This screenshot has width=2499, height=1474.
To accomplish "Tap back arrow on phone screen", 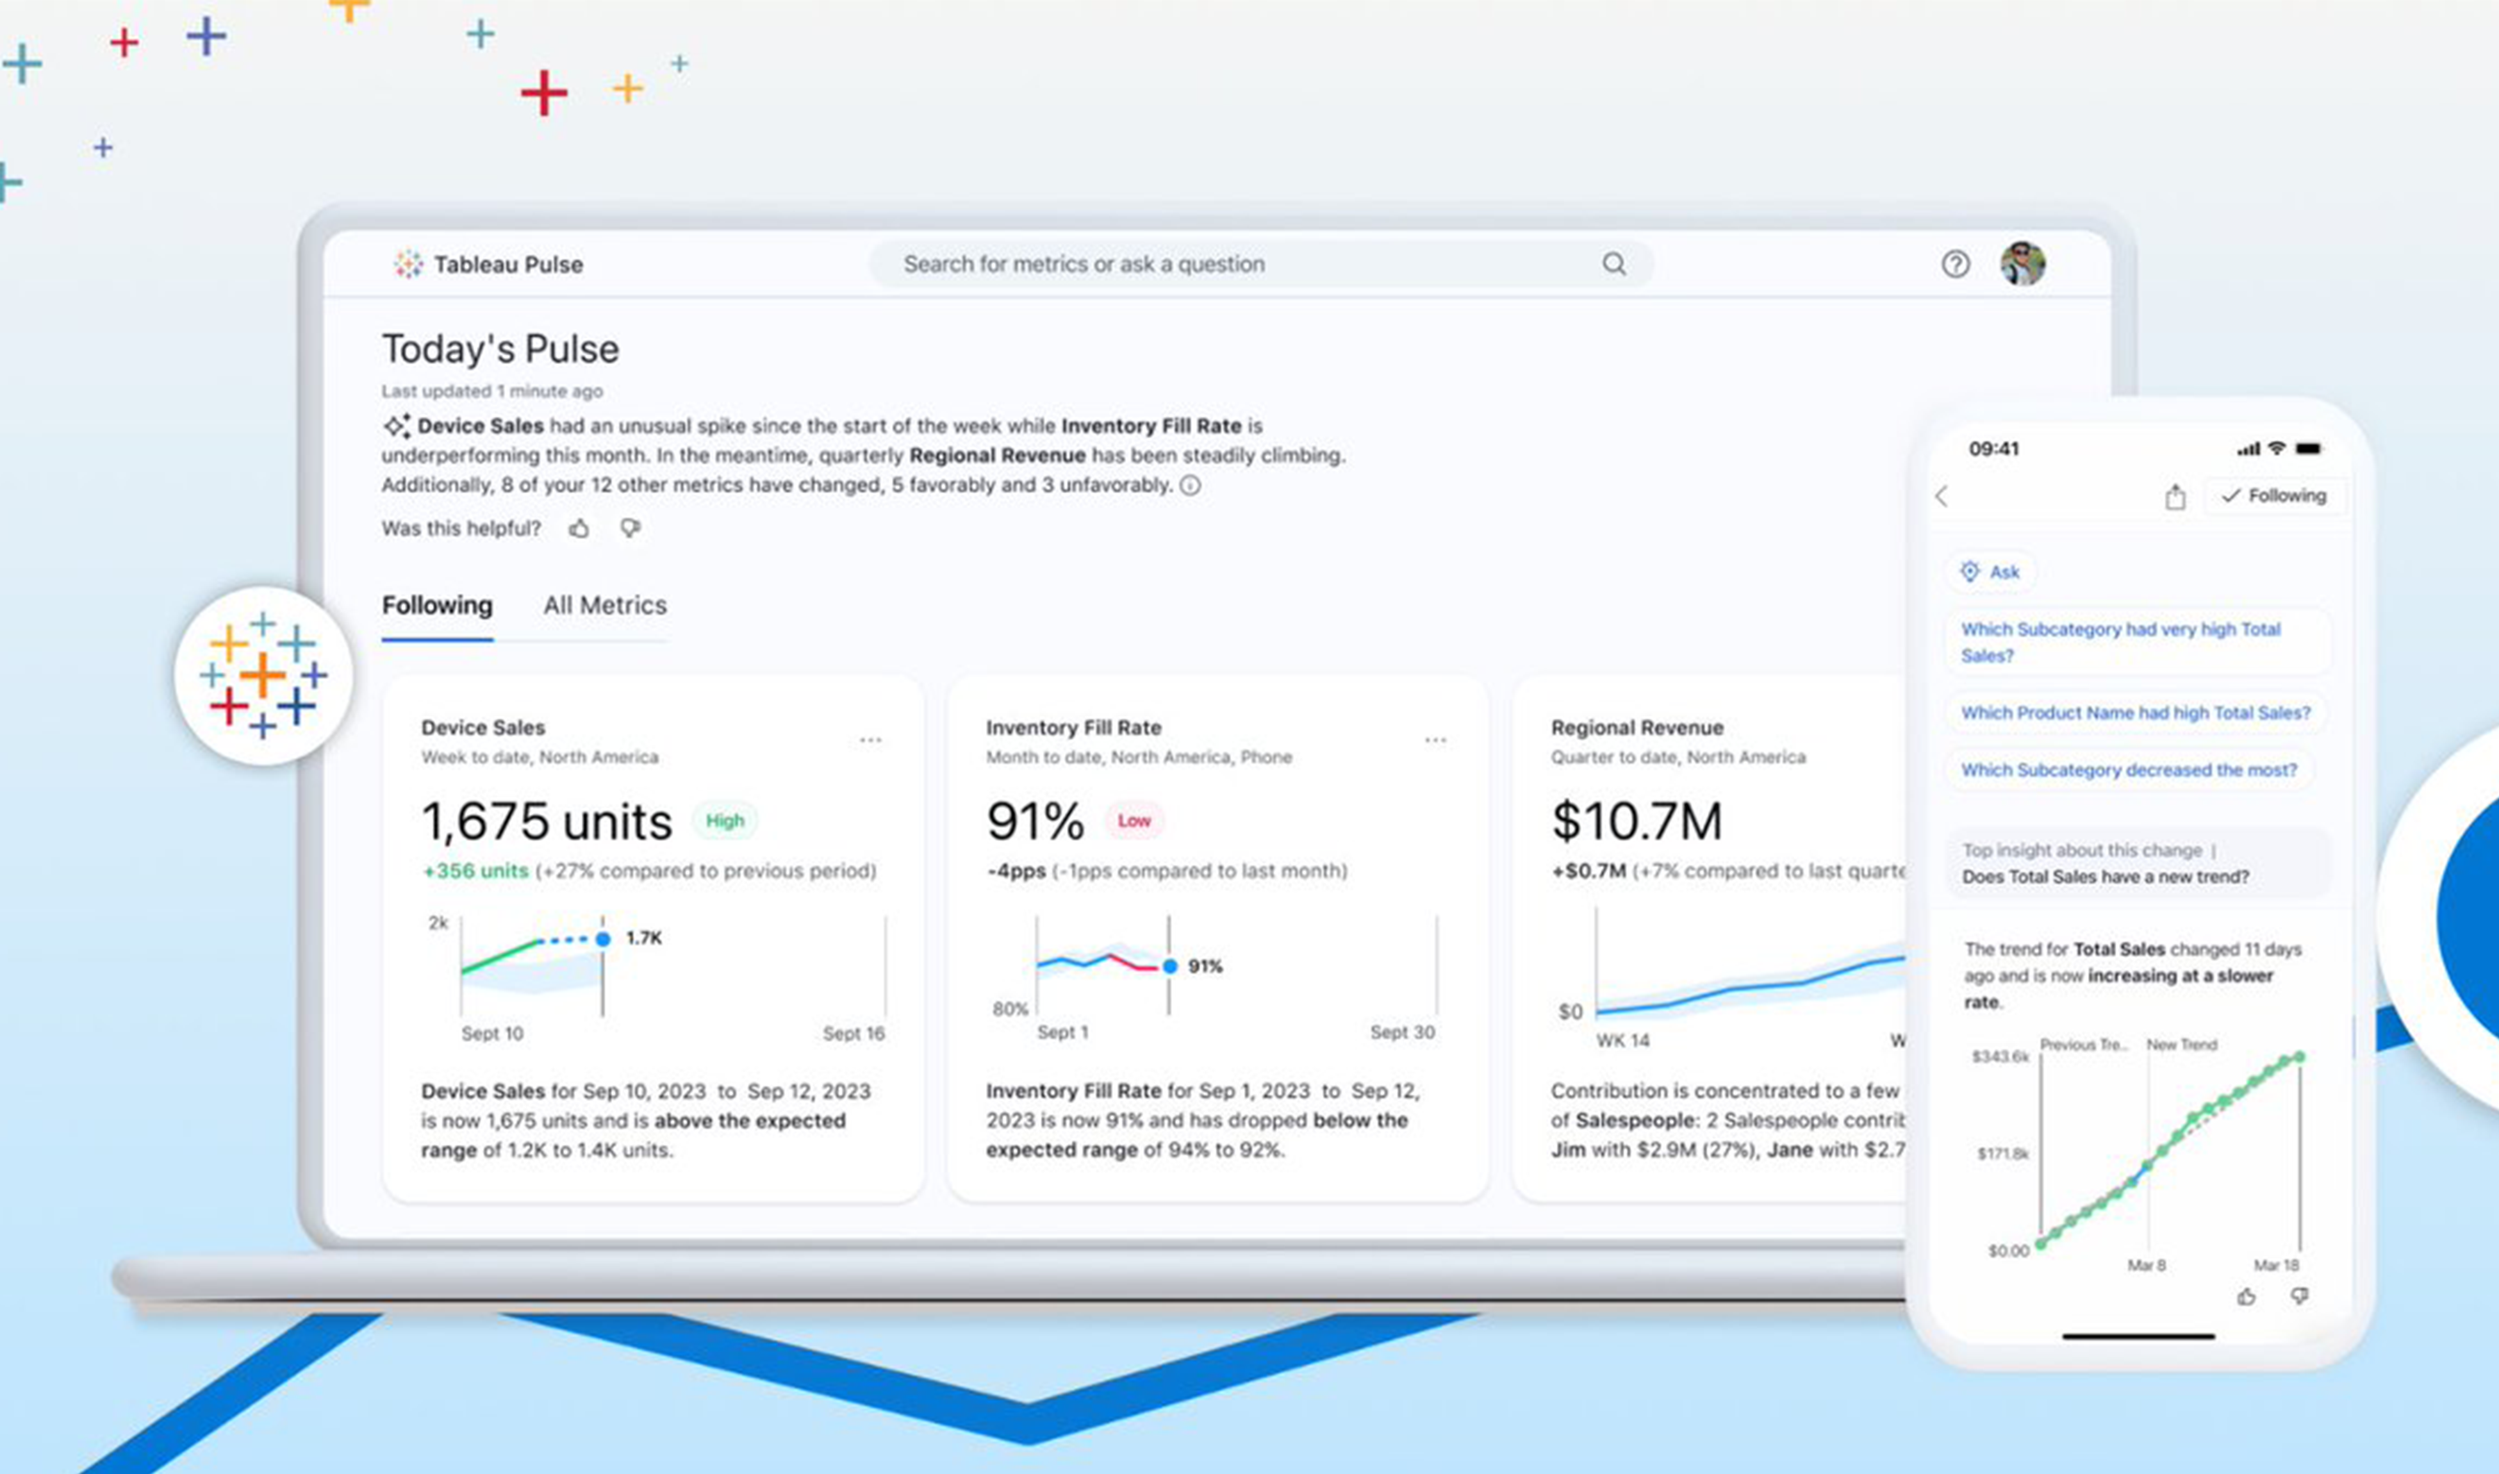I will 1943,497.
